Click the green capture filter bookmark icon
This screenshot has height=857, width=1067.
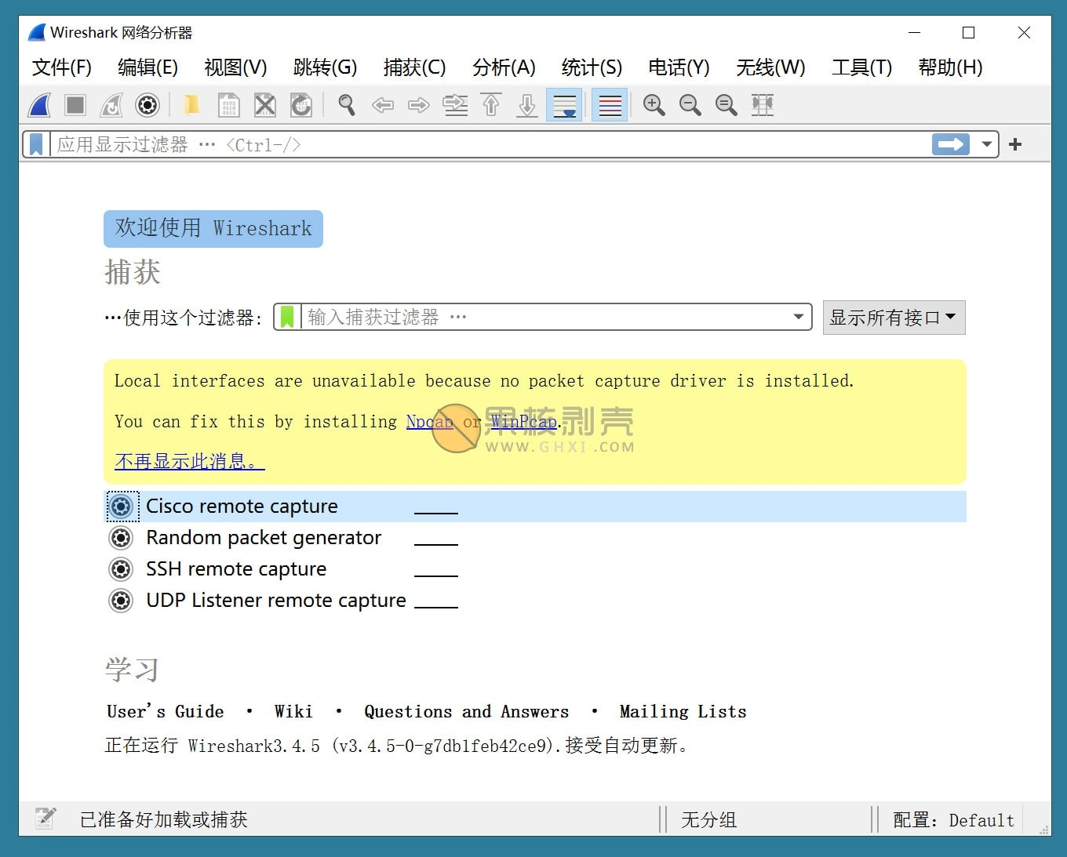coord(287,317)
